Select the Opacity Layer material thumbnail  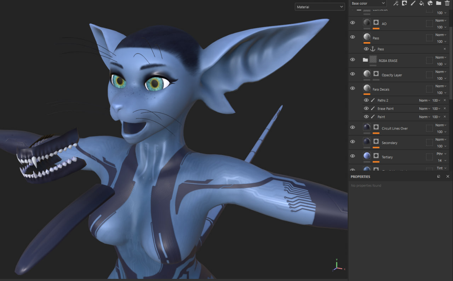point(367,74)
